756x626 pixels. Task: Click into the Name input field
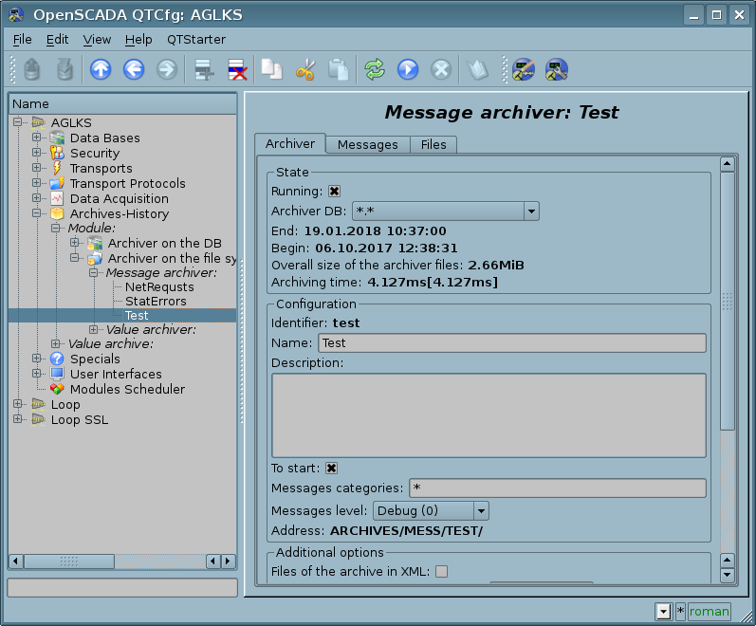[512, 343]
